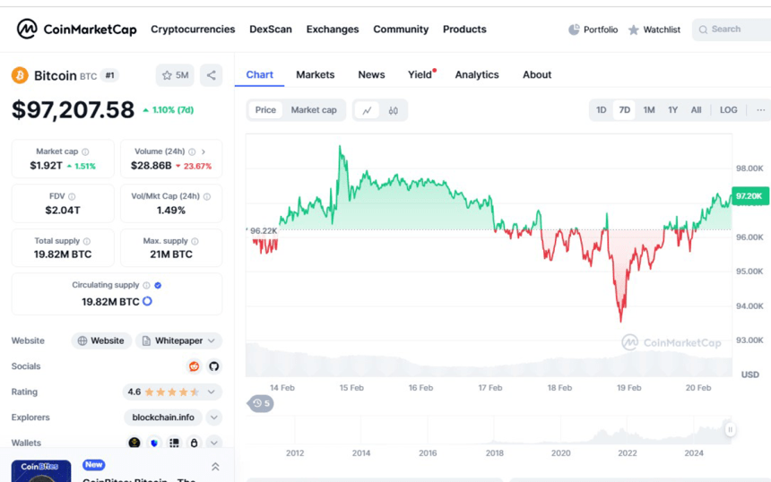Screen dimensions: 771x482
Task: Open Portfolio from the header
Action: pos(593,30)
